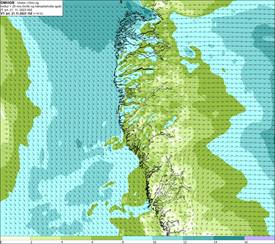Click the '(+10 h)' forecast offset text
This screenshot has width=275, height=244.
38,13
